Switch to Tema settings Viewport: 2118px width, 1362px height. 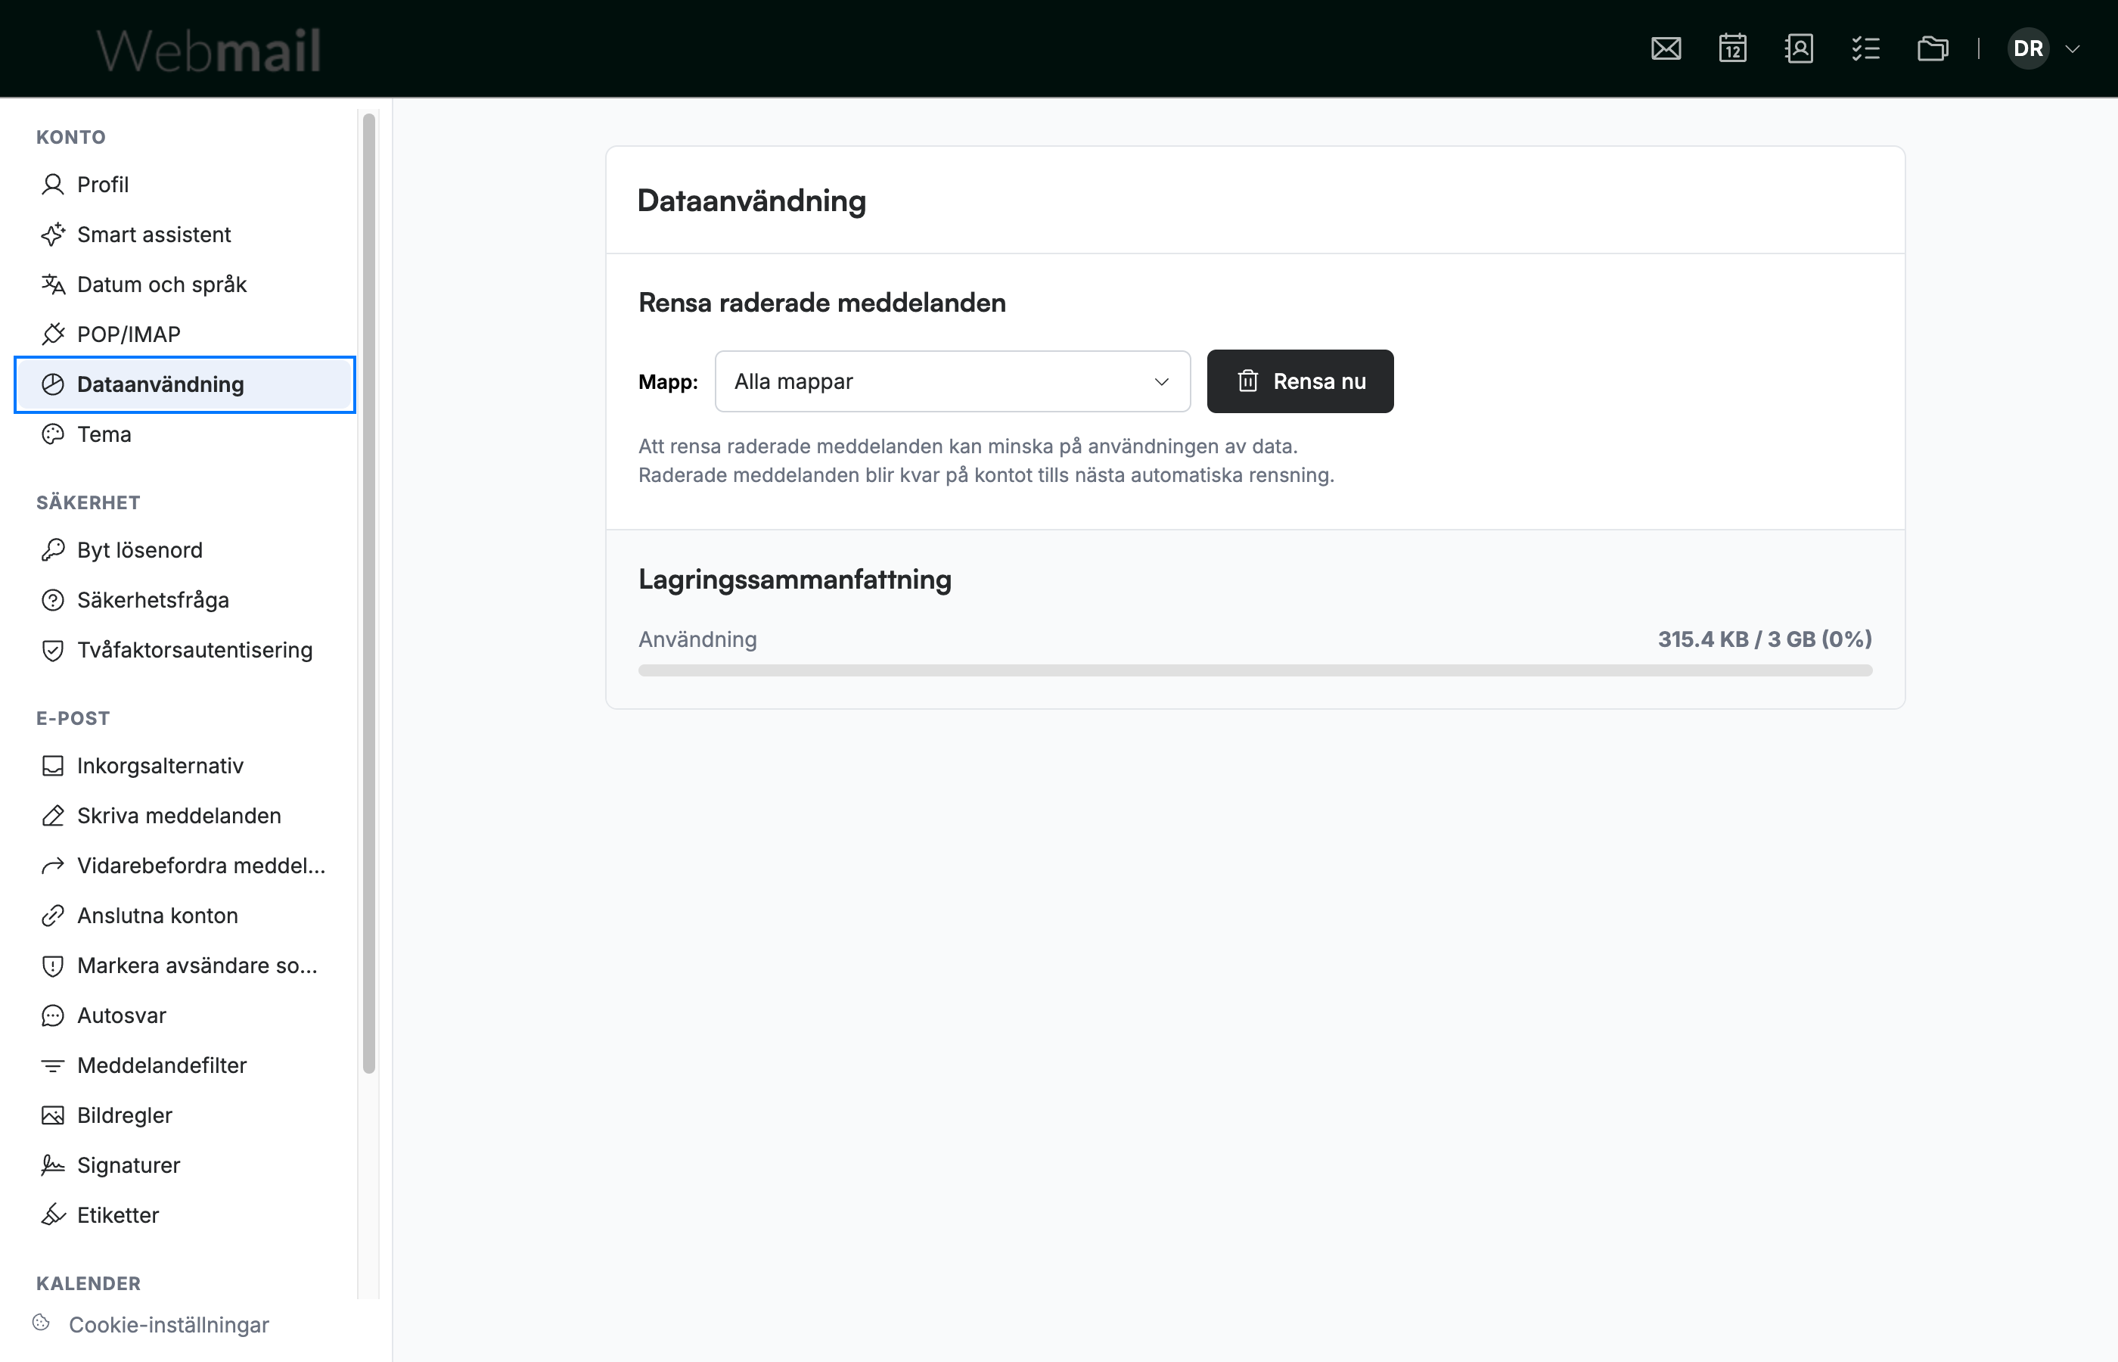[x=185, y=434]
